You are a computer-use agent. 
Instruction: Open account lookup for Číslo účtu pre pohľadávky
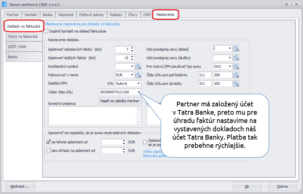point(236,75)
